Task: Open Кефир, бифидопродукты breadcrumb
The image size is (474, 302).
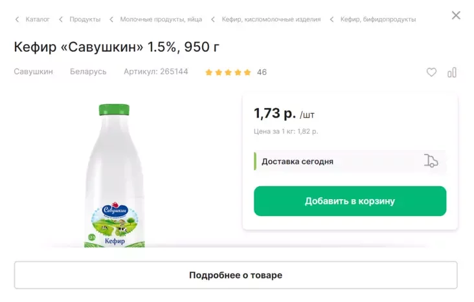Action: pyautogui.click(x=378, y=19)
